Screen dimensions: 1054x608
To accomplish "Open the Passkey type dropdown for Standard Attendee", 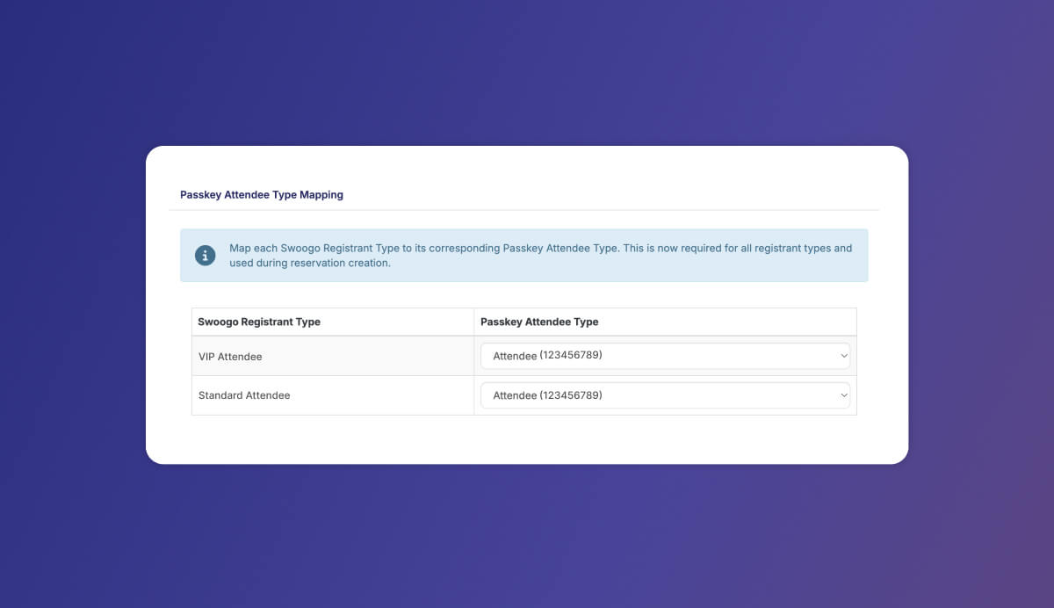I will pos(665,395).
